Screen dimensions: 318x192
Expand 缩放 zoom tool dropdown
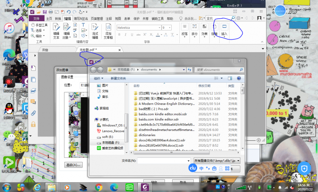point(44,36)
